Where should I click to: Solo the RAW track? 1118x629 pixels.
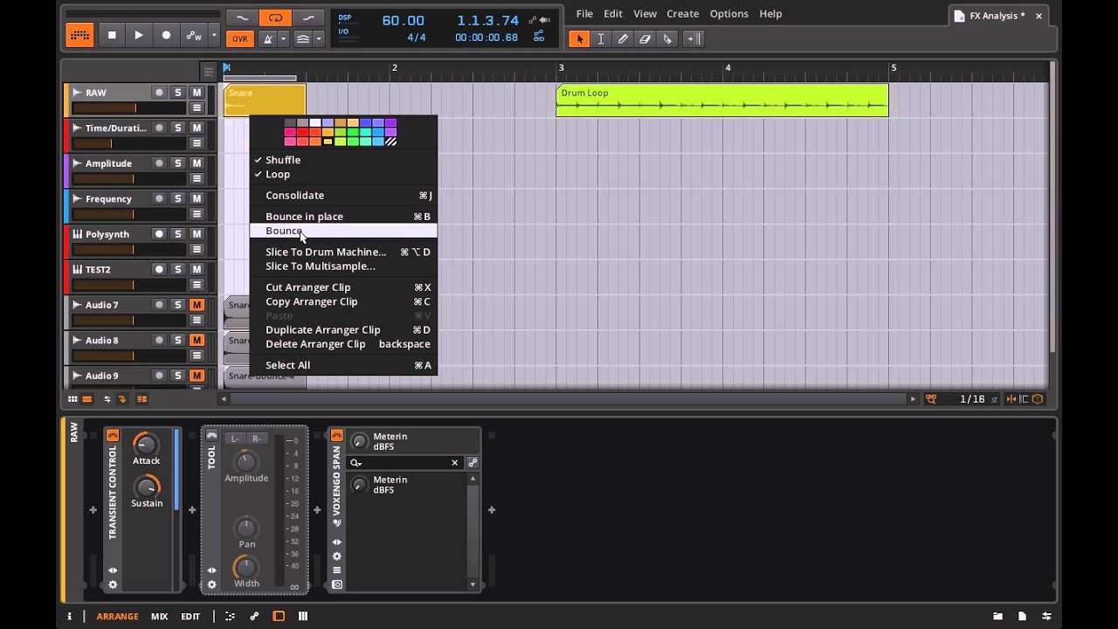point(178,93)
